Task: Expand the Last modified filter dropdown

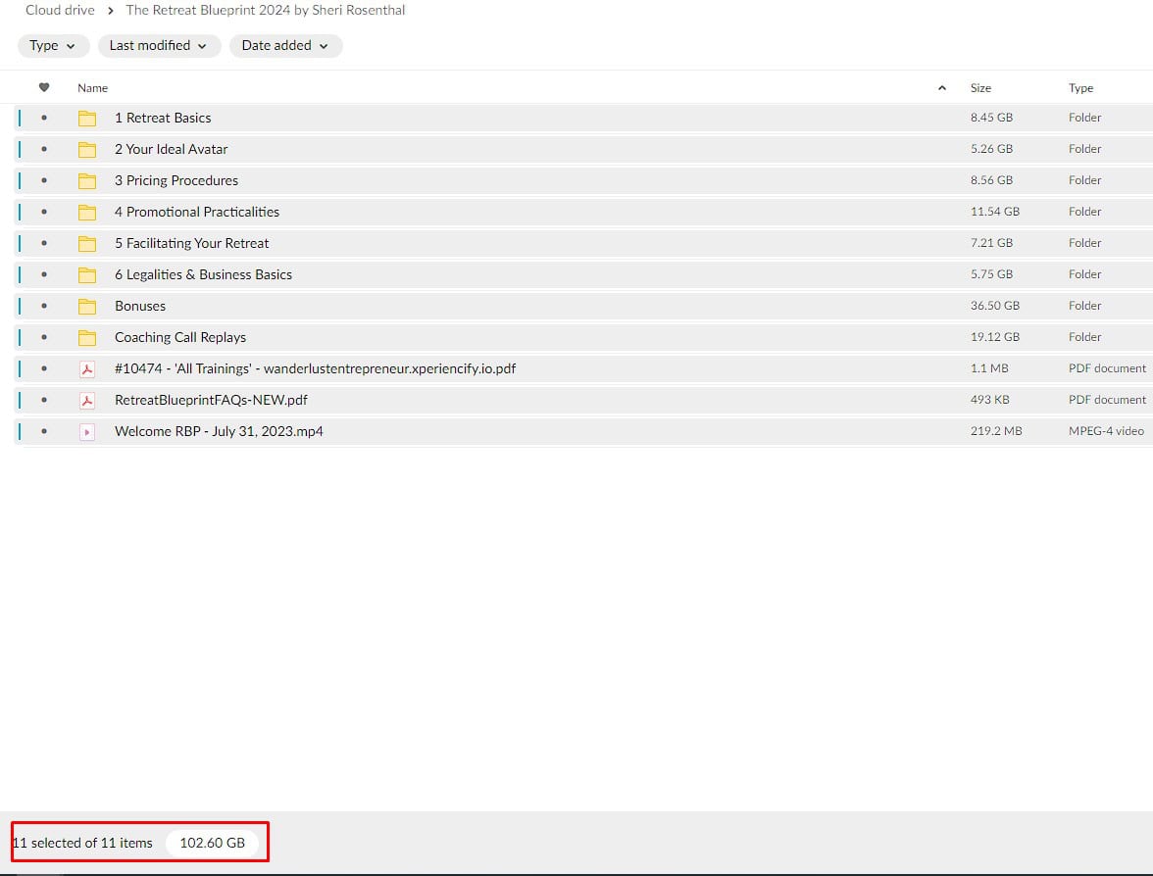Action: tap(158, 46)
